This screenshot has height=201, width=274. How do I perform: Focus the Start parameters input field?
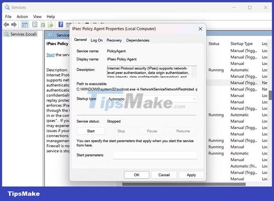[155, 155]
